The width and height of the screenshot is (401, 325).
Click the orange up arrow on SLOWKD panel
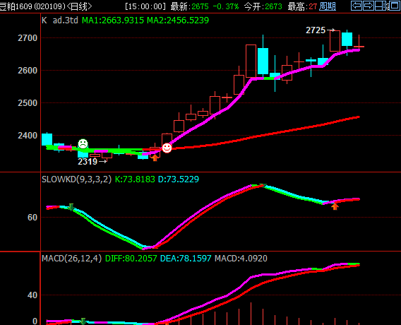335,206
